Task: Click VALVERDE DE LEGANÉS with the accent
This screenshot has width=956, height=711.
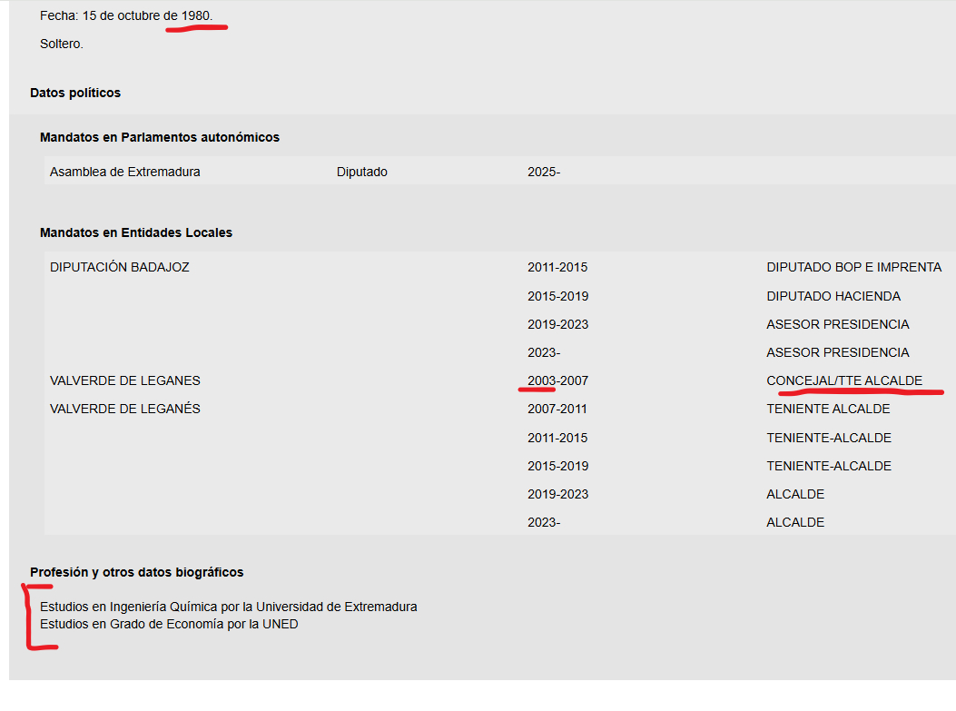Action: click(x=125, y=409)
